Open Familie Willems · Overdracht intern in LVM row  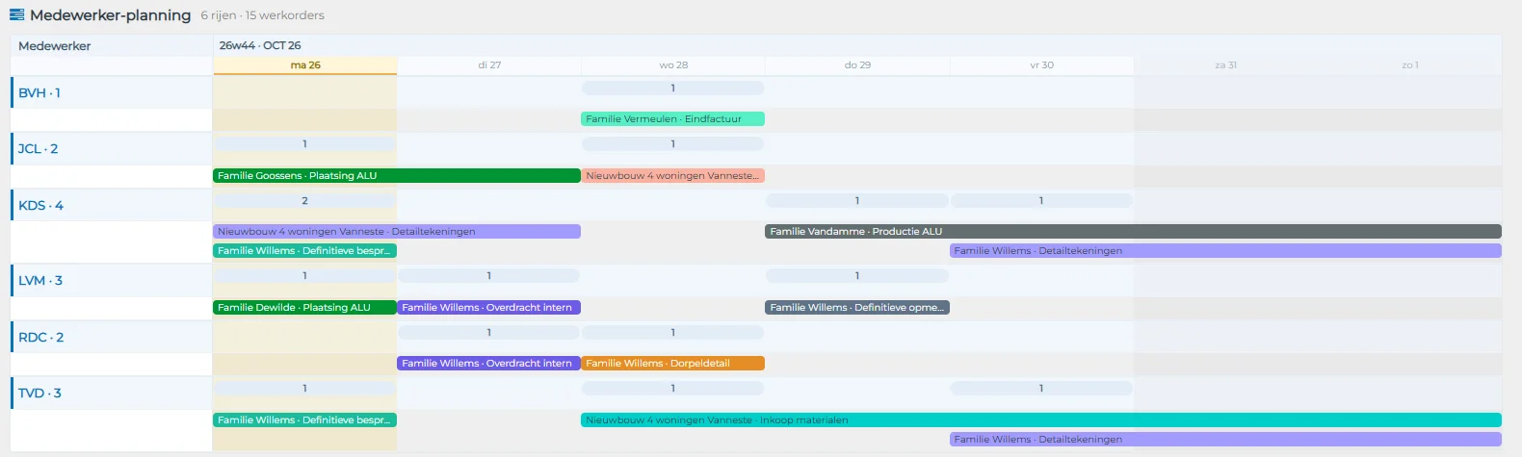pos(488,308)
